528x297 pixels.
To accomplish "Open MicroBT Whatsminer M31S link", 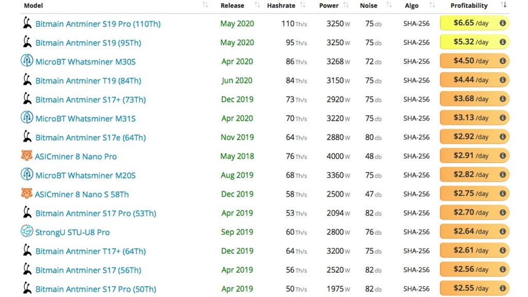I will (x=86, y=119).
